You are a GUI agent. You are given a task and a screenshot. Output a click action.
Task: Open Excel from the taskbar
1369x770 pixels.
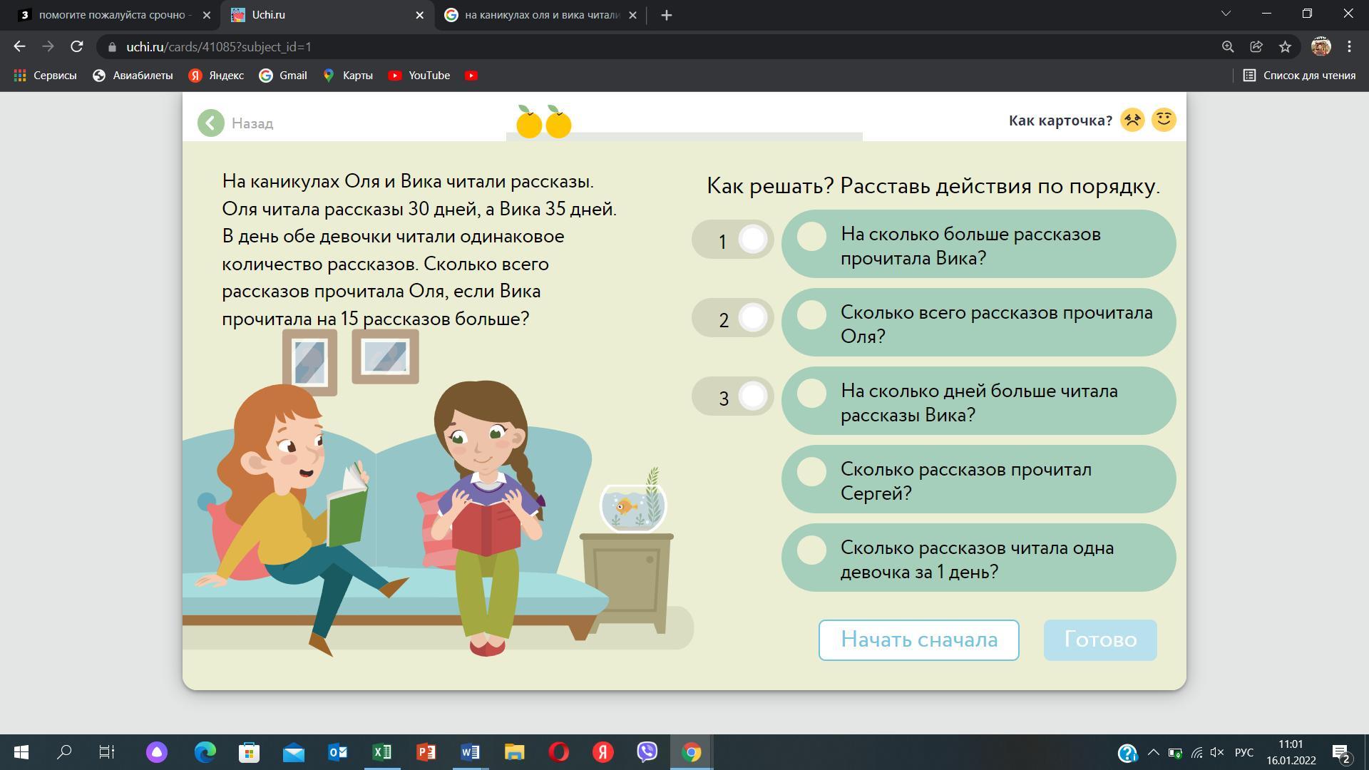382,752
